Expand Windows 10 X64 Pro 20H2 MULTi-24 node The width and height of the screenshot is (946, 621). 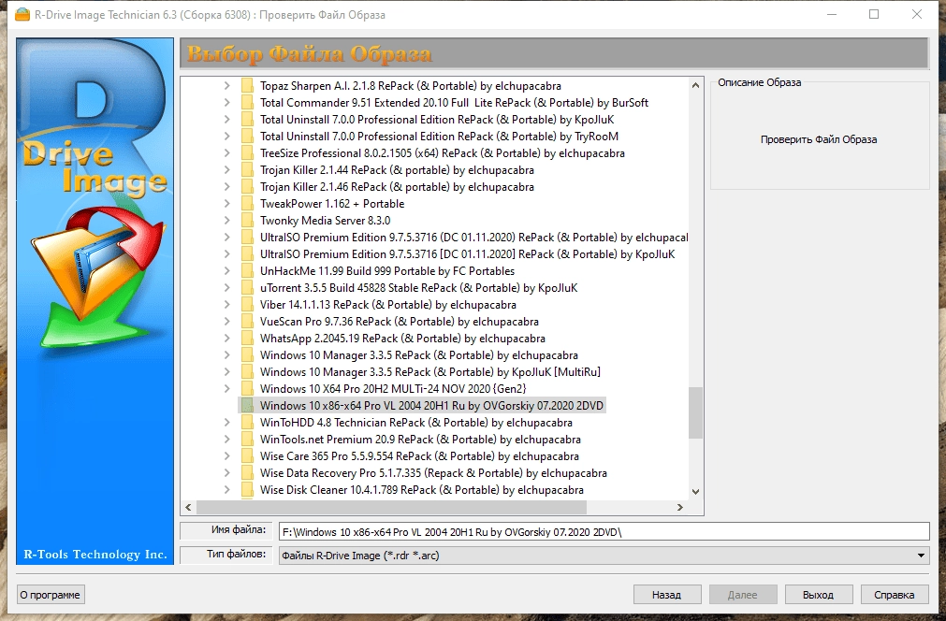click(x=226, y=389)
